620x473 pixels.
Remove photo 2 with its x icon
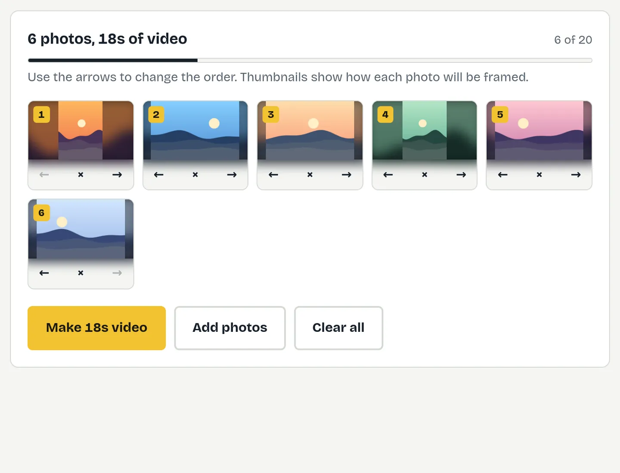tap(195, 175)
